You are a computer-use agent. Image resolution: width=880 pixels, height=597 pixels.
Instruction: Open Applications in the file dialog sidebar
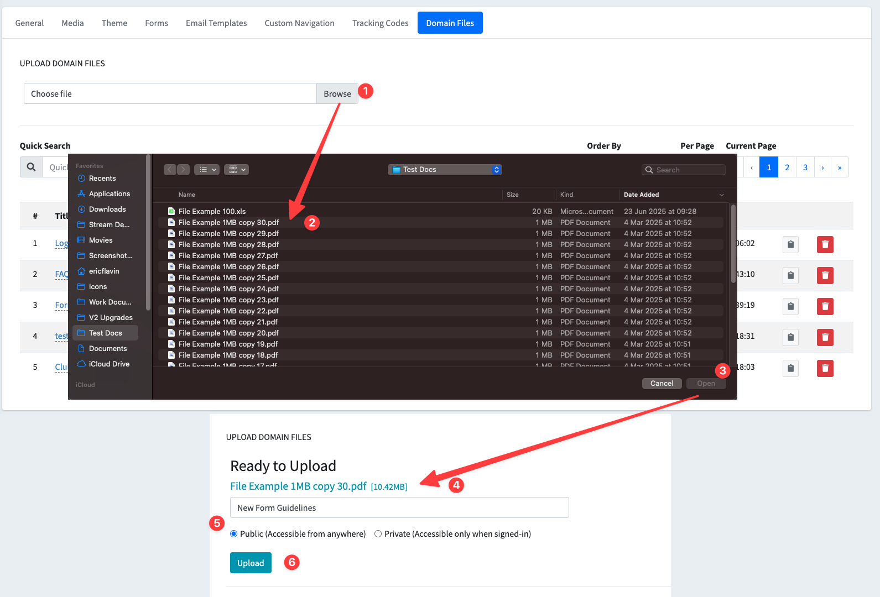click(105, 193)
